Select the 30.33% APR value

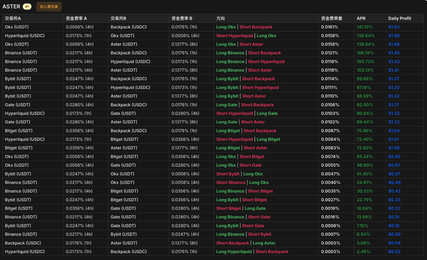pos(365,191)
